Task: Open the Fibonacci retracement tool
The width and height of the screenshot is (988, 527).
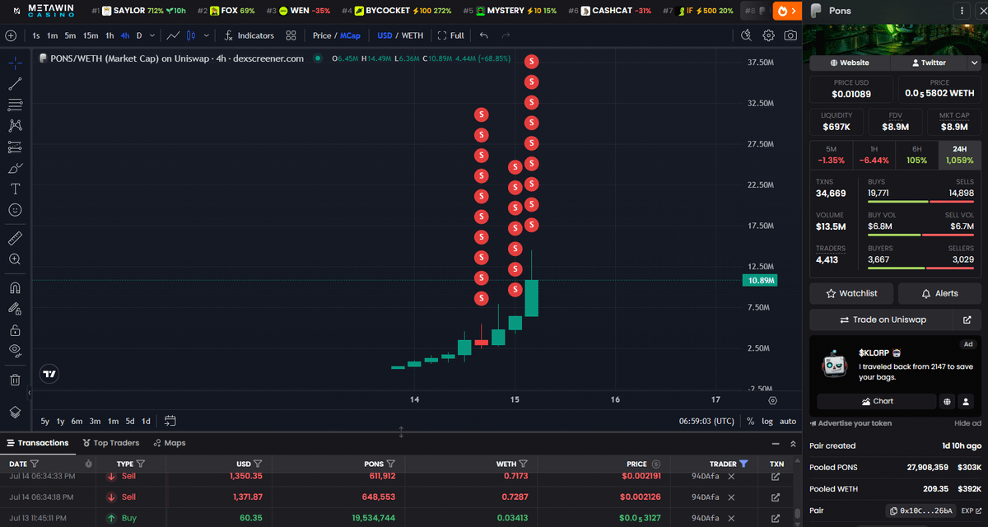Action: 15,105
